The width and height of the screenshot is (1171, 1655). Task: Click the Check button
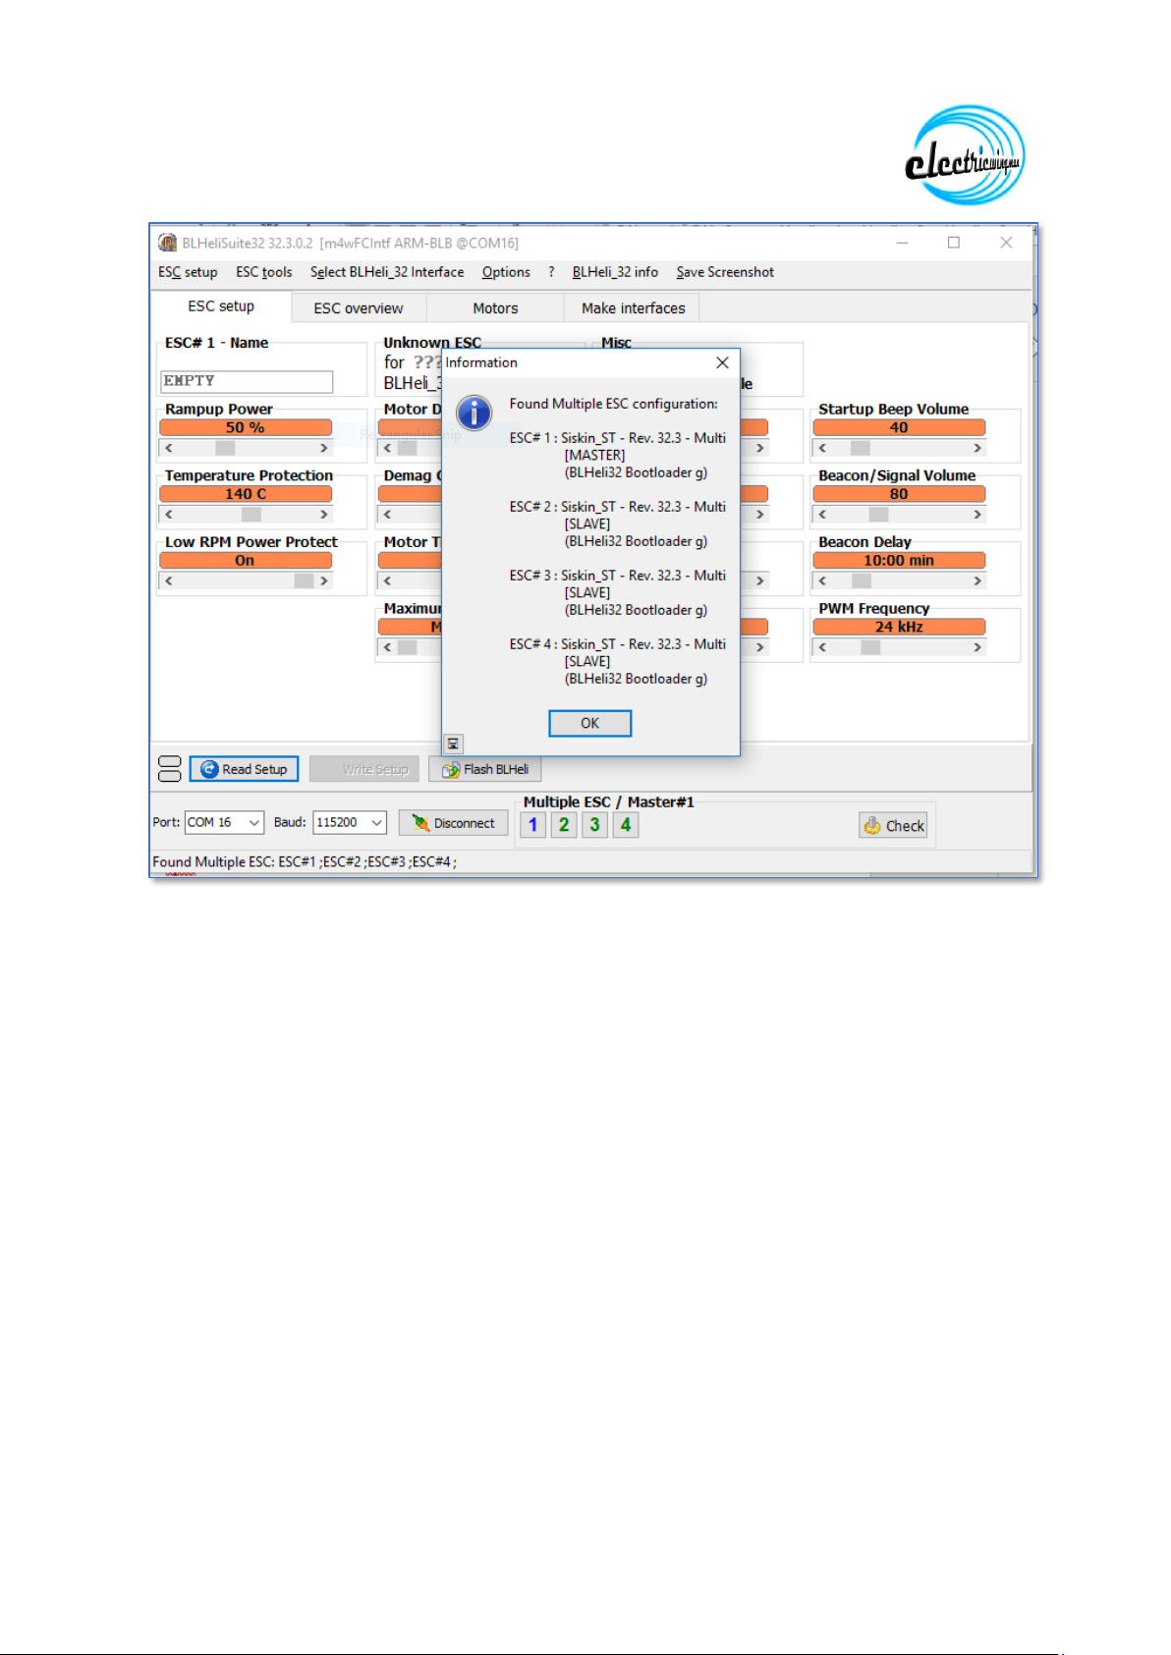pos(893,826)
